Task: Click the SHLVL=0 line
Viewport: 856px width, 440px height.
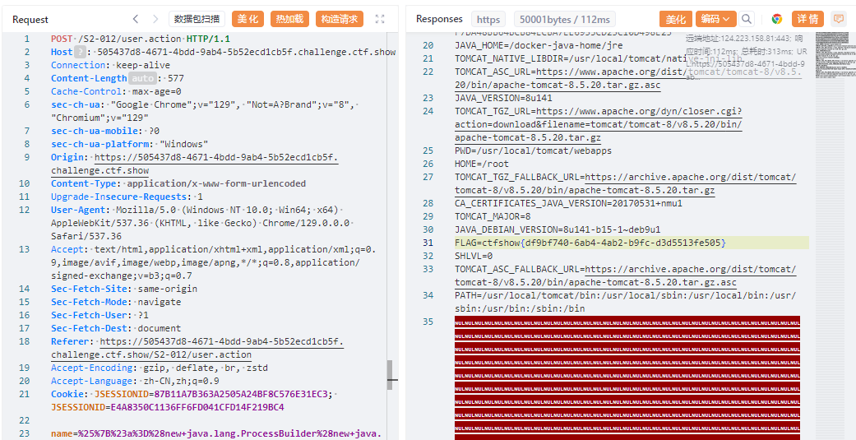Action: pos(474,256)
